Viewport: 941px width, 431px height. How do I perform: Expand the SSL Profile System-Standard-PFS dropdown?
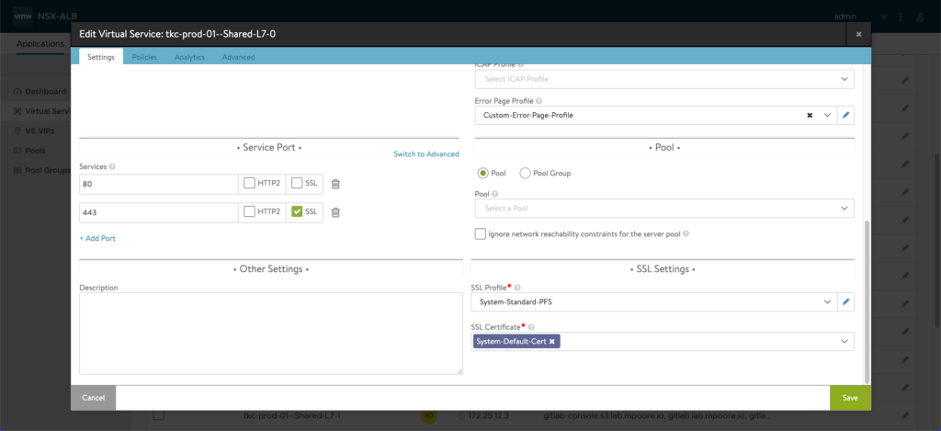(827, 302)
